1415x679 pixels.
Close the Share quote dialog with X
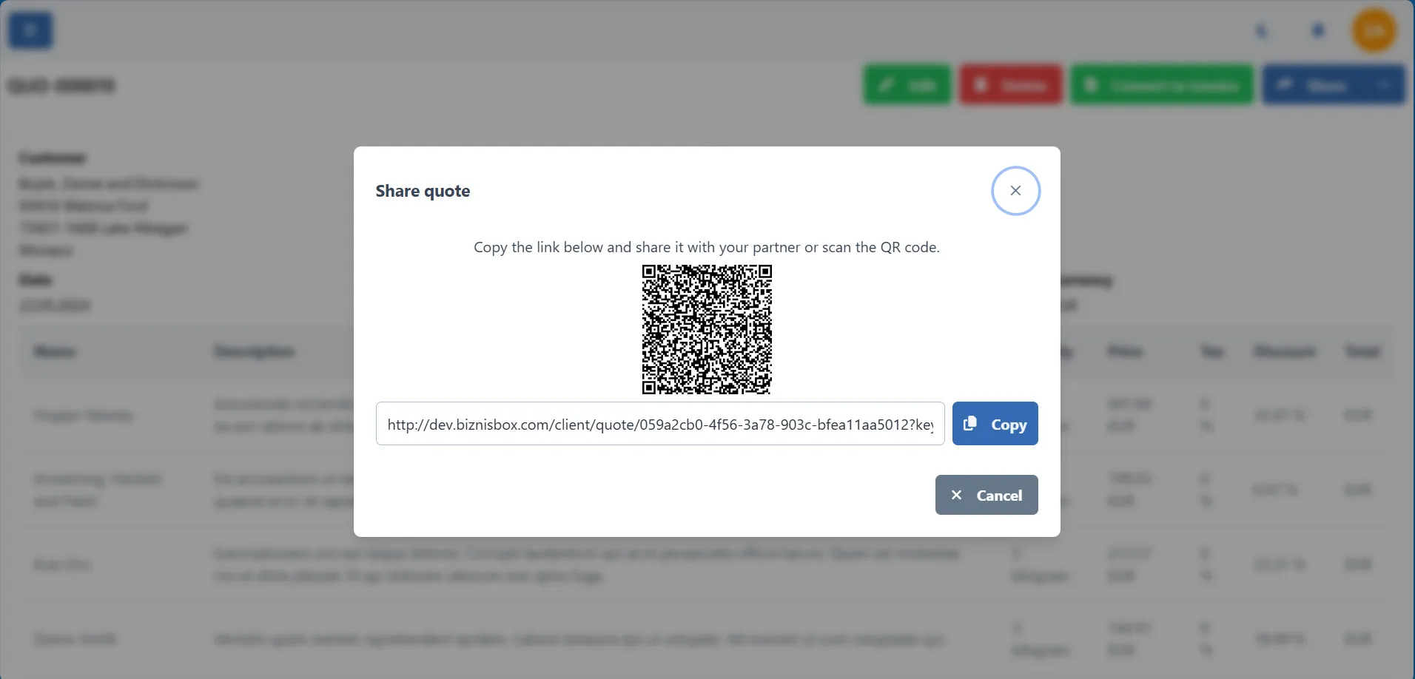1015,191
